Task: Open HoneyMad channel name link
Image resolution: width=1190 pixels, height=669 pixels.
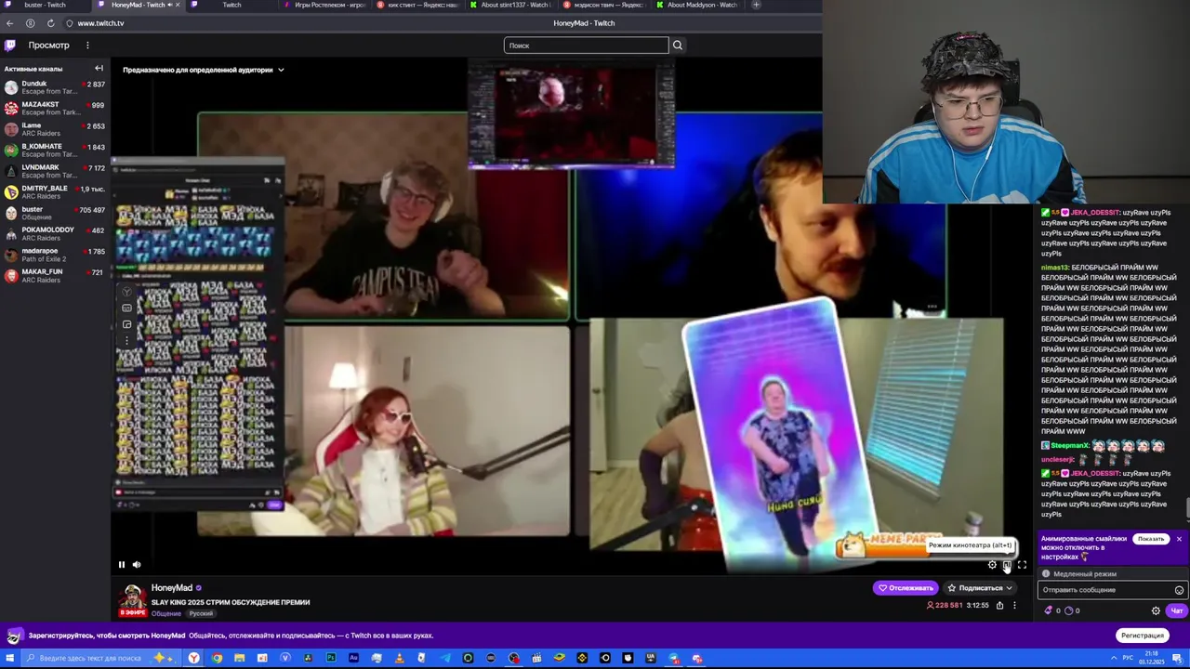Action: (x=172, y=588)
